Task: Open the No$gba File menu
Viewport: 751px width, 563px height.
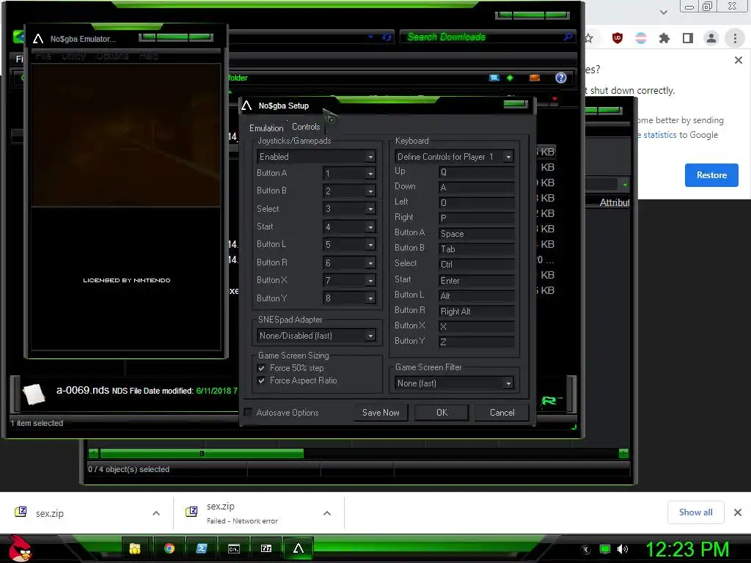Action: [x=43, y=56]
